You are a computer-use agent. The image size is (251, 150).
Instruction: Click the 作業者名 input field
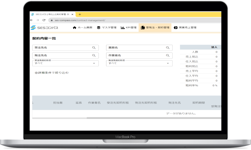tap(139, 55)
